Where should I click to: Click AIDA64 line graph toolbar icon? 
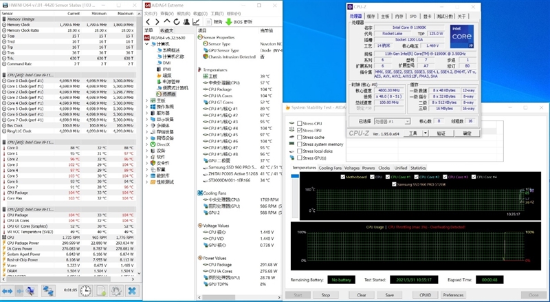point(196,22)
